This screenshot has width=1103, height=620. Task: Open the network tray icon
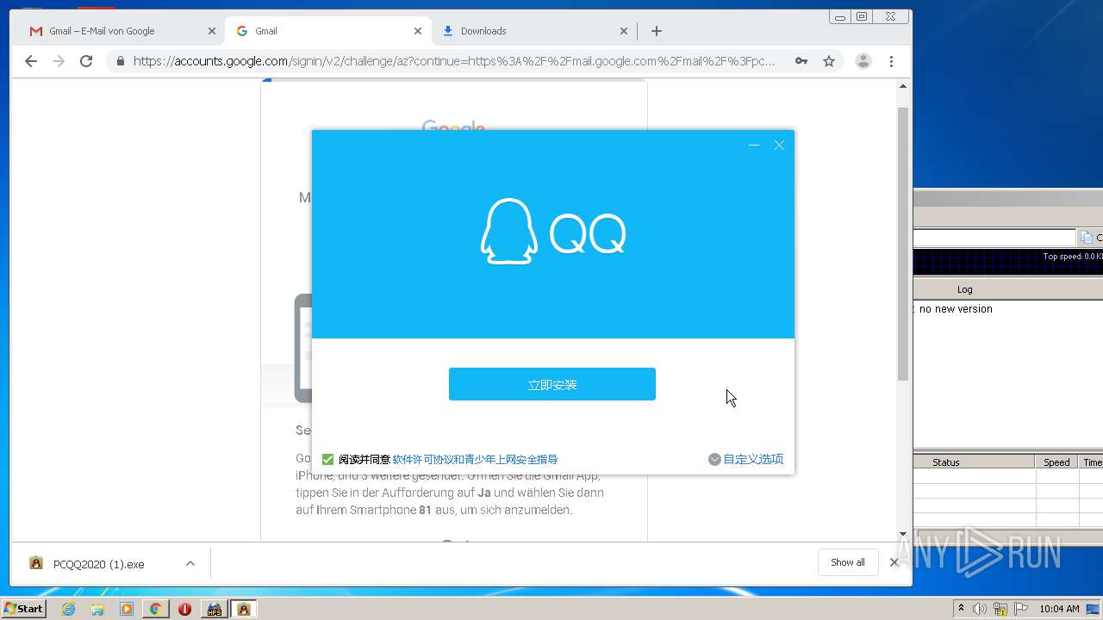[x=1000, y=609]
